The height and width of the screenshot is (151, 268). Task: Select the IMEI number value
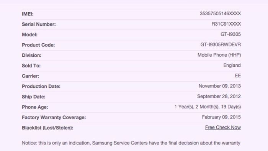[220, 13]
